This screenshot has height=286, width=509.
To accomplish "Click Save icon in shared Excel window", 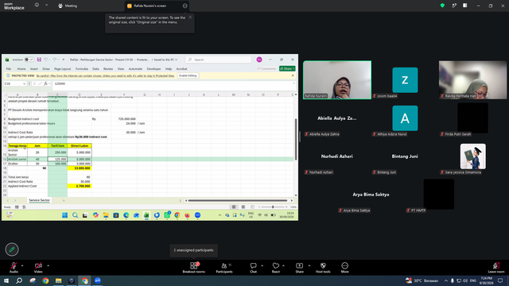I will pyautogui.click(x=39, y=60).
